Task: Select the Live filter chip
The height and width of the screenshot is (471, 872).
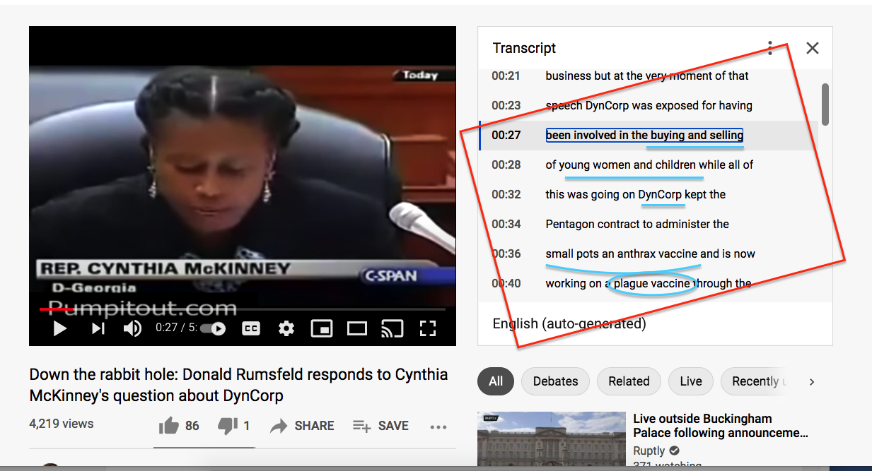Action: 691,381
